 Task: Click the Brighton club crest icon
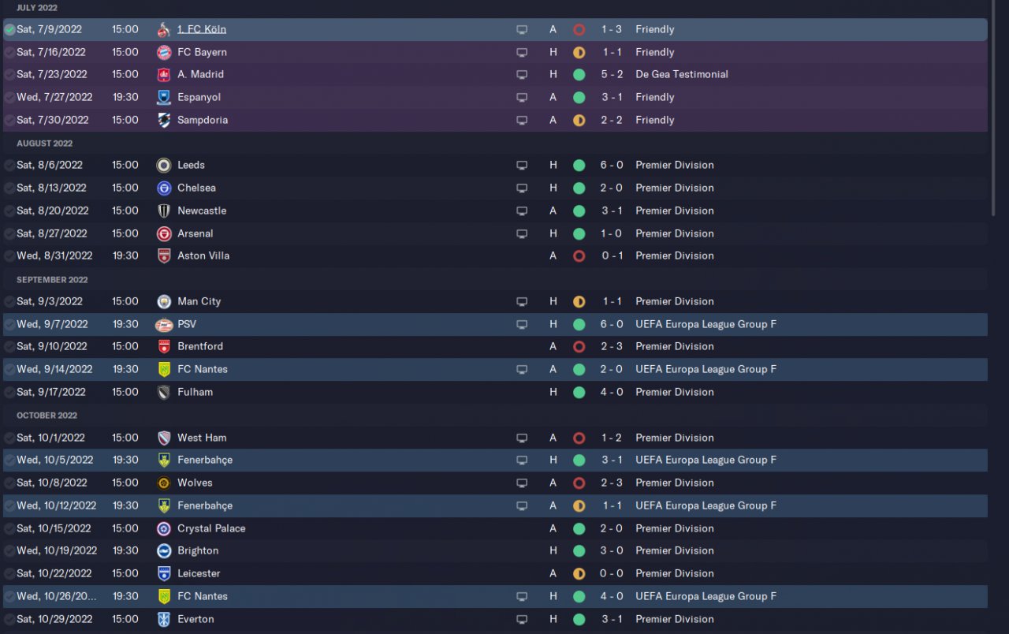164,550
